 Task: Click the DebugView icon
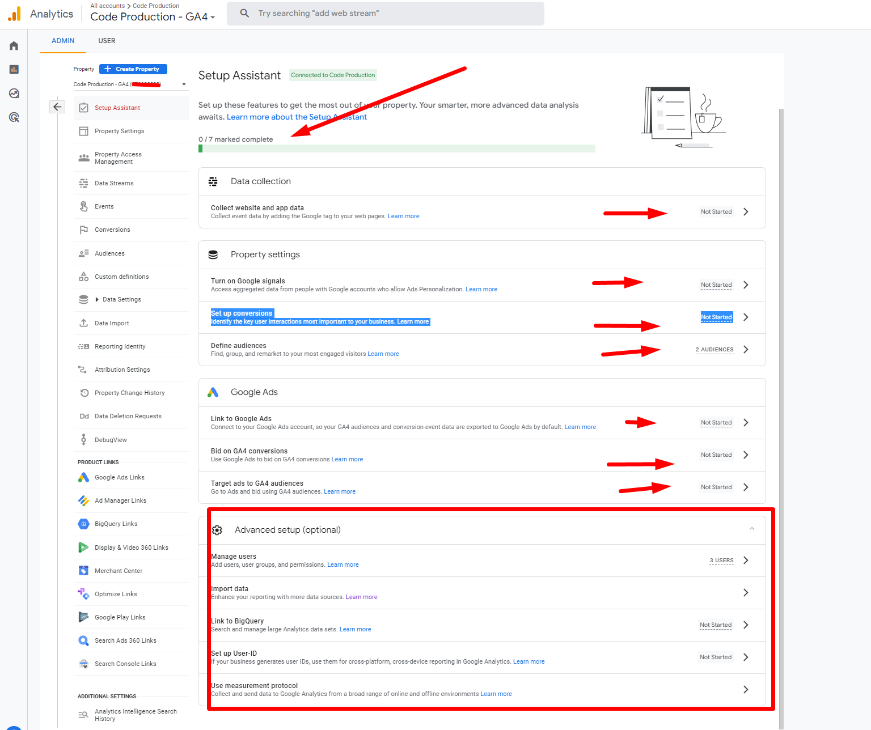point(83,439)
